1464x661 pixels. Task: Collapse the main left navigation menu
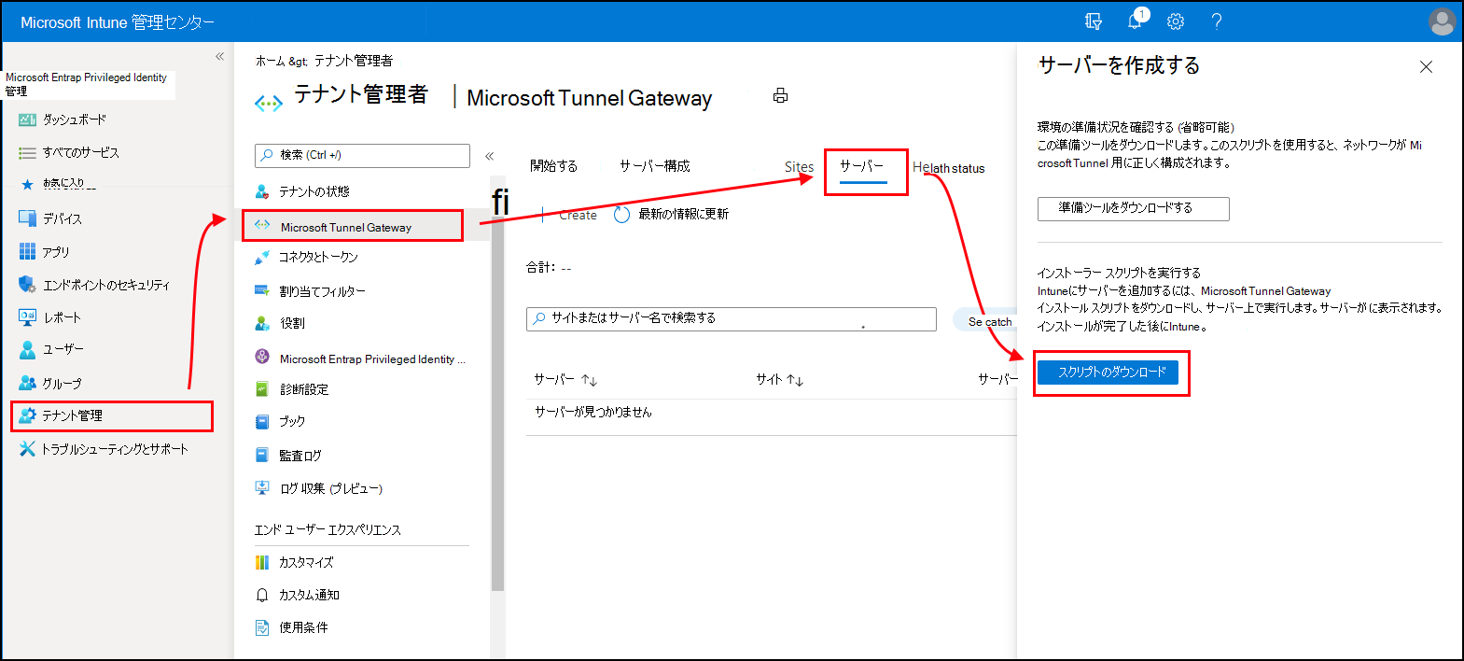(220, 57)
